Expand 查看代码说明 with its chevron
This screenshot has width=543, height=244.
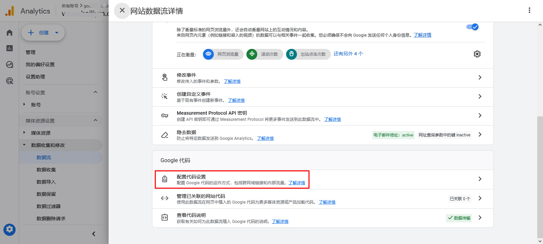click(480, 218)
